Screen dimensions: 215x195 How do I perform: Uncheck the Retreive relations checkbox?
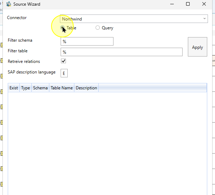(63, 61)
